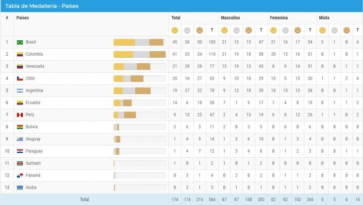Select the Masculina column header
363x205 pixels.
tap(231, 17)
